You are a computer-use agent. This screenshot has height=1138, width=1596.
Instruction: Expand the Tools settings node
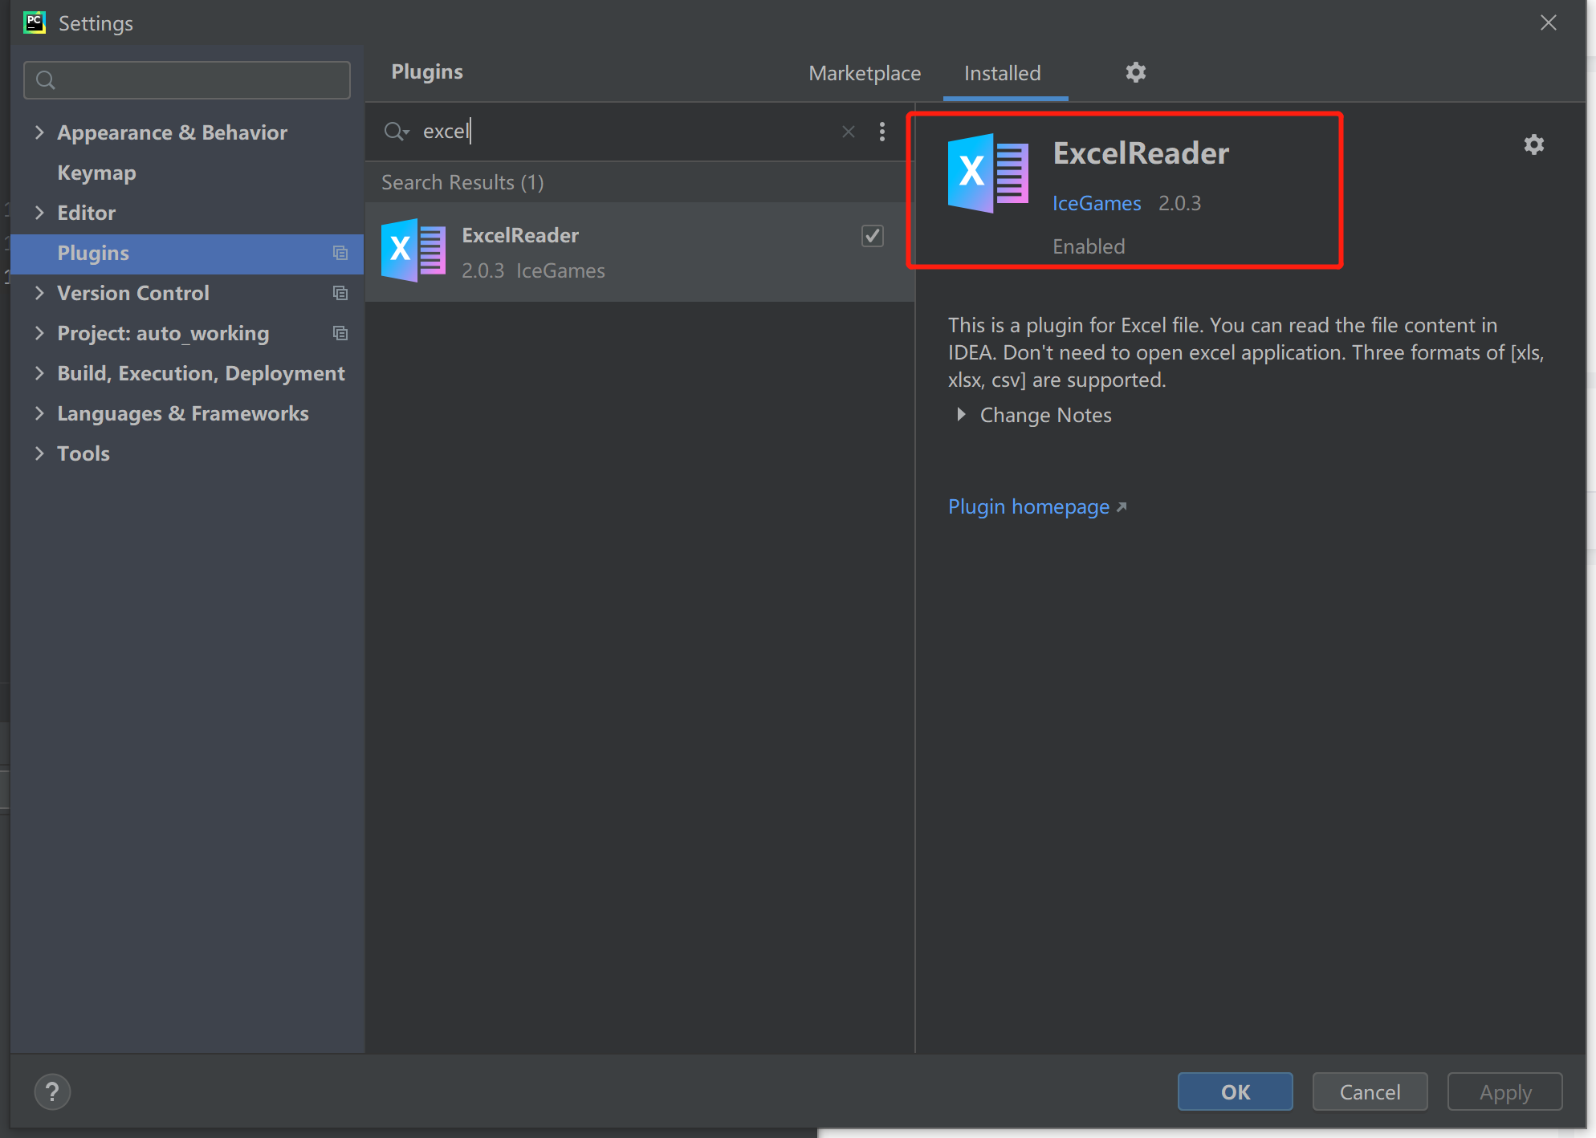(x=39, y=453)
